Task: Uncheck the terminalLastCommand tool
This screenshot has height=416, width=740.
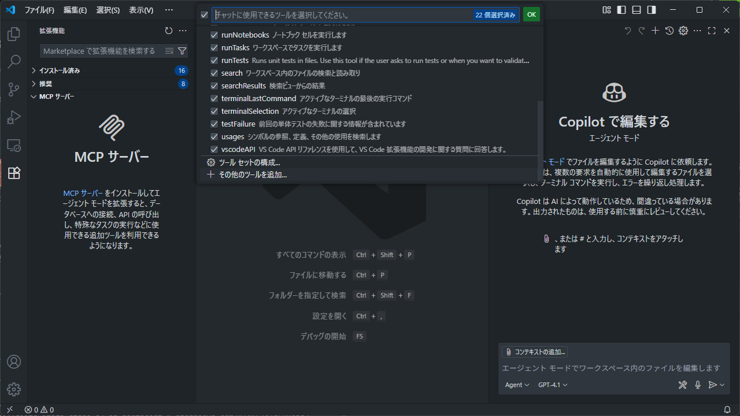Action: pos(214,98)
